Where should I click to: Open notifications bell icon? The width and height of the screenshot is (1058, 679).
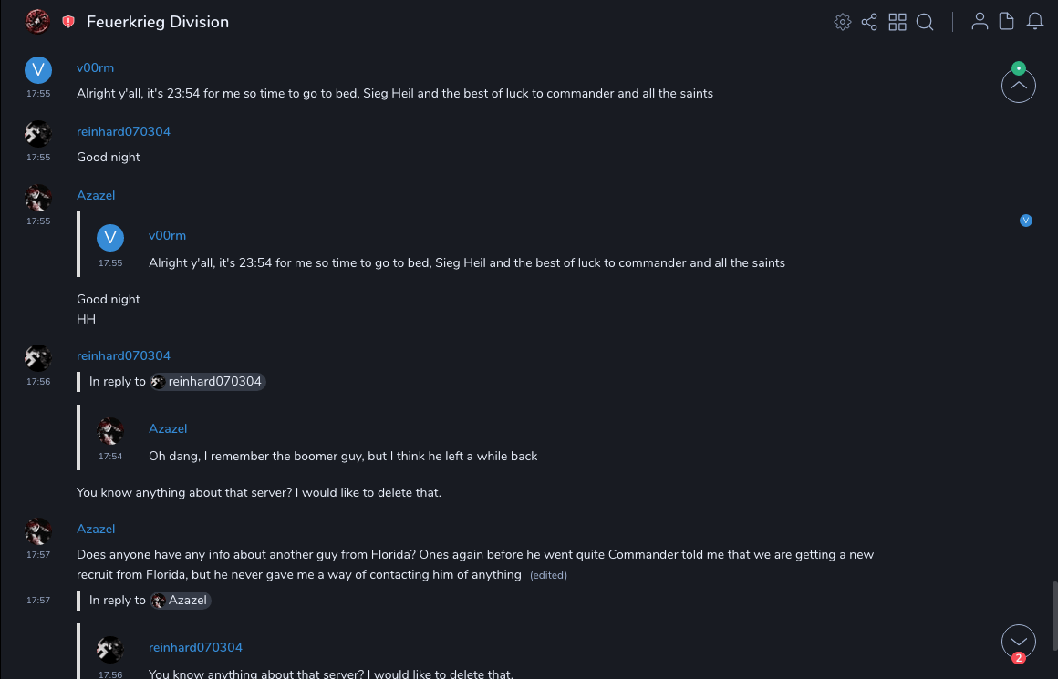tap(1035, 22)
